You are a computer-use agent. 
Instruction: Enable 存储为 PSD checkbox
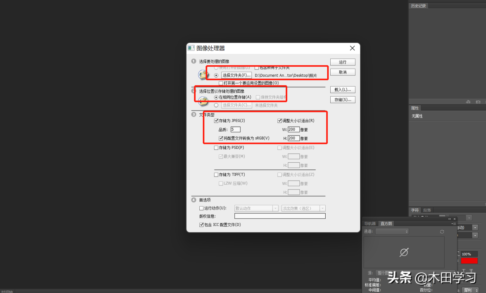coord(216,147)
